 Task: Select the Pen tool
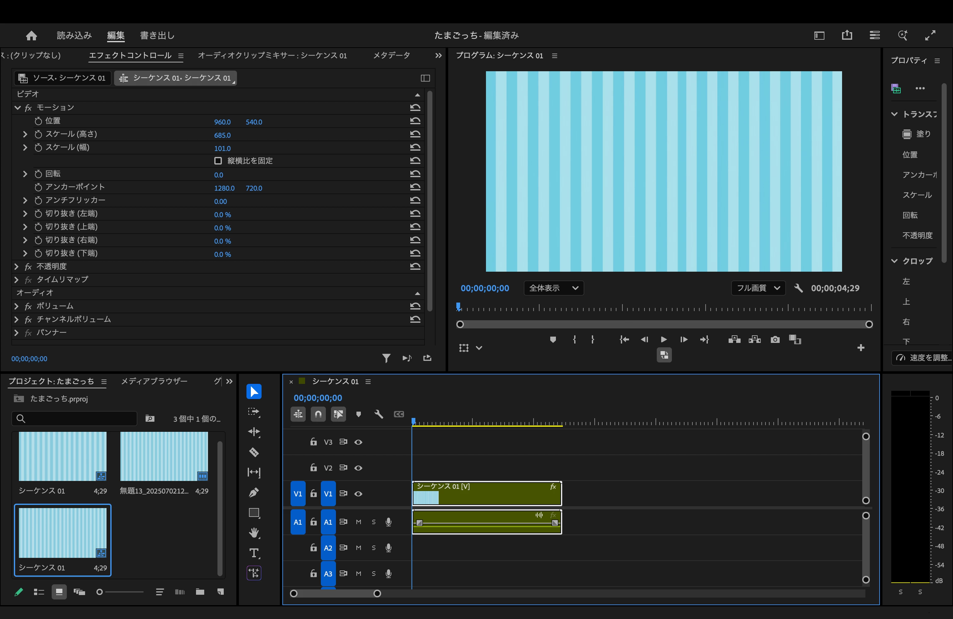(254, 493)
